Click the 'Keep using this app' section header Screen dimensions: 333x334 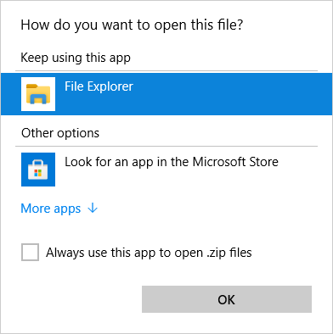[x=76, y=58]
